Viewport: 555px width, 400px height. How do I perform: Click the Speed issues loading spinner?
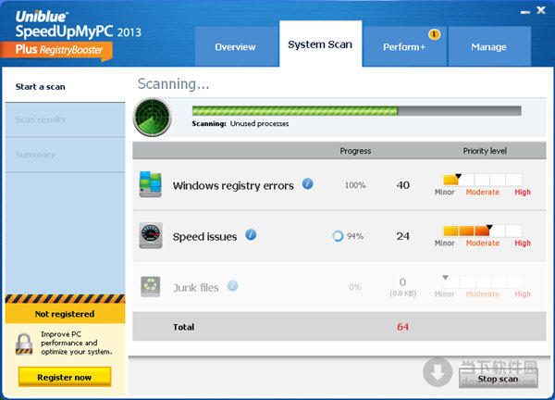[x=338, y=236]
